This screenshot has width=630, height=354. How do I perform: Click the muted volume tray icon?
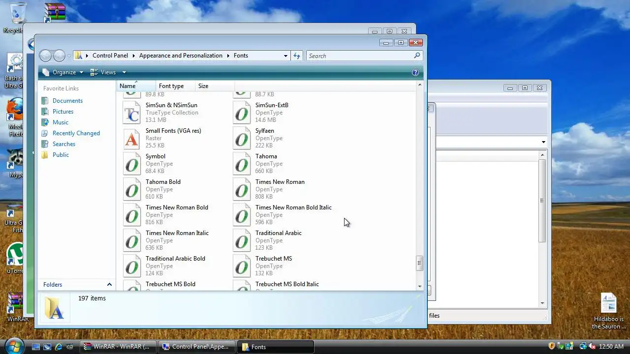(592, 347)
